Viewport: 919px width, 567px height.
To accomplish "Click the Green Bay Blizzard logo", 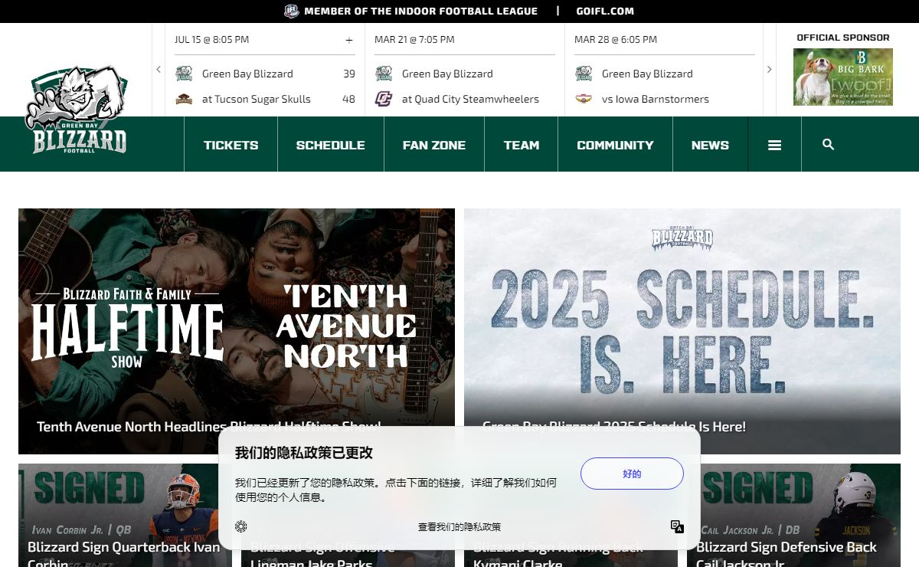I will click(76, 109).
